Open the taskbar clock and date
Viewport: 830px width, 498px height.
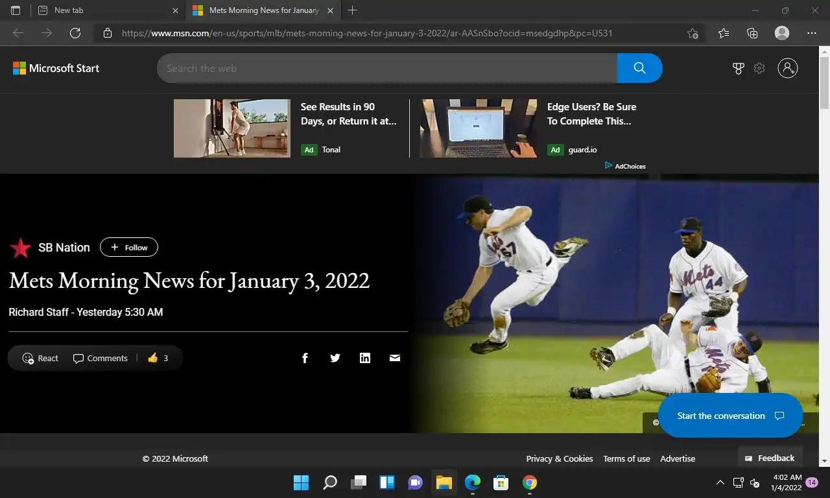point(785,482)
